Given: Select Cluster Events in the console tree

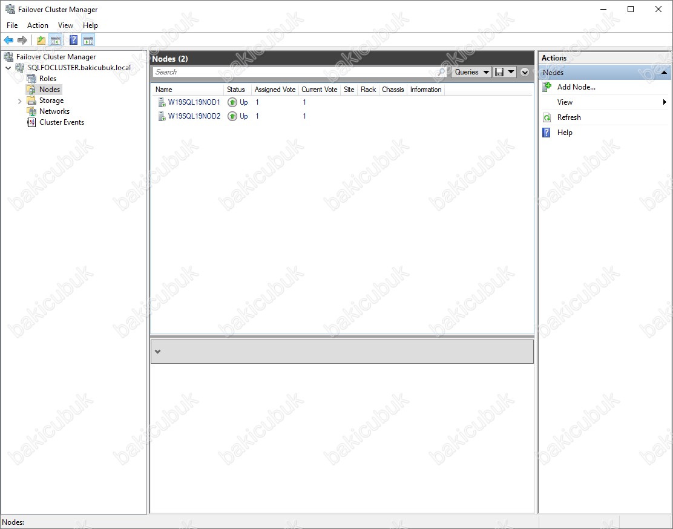Looking at the screenshot, I should point(62,122).
